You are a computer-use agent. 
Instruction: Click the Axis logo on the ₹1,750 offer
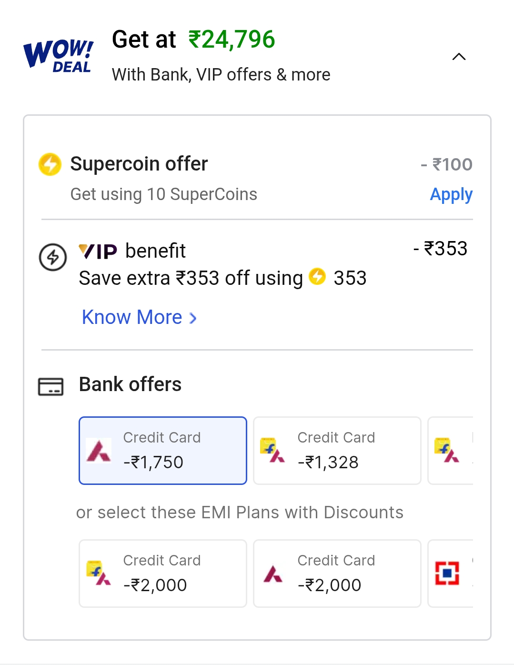click(99, 450)
